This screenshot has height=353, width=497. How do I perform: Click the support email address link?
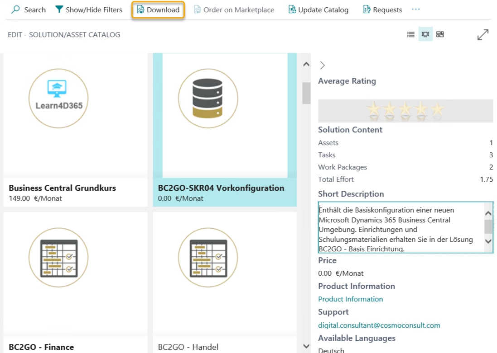pos(379,325)
